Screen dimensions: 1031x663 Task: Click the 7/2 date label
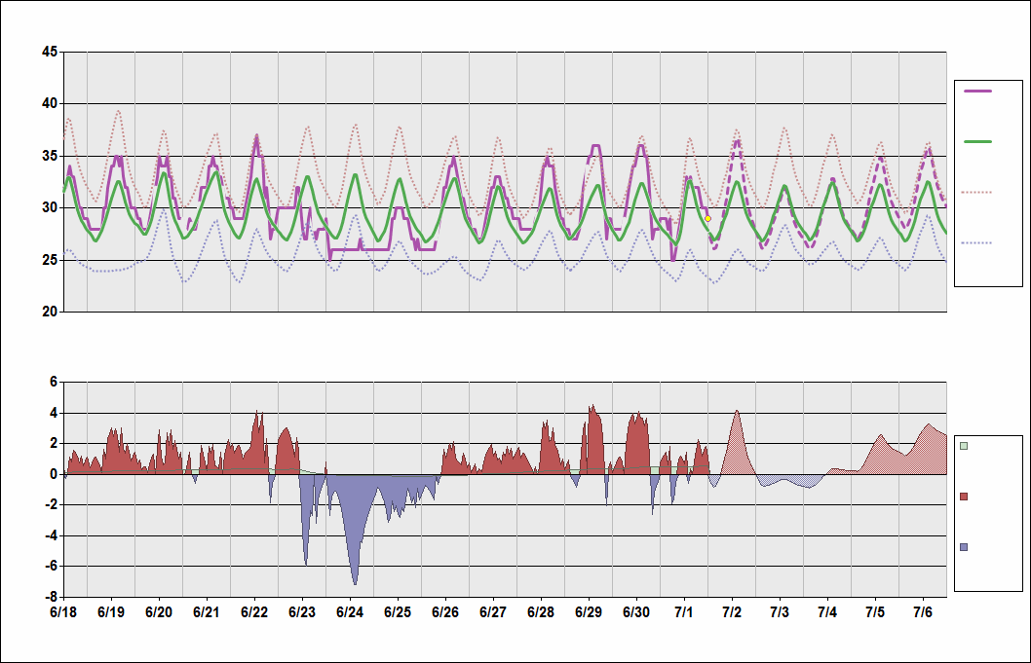coord(732,612)
